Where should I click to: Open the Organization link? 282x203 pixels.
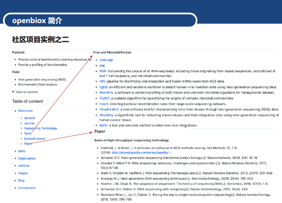pyautogui.click(x=27, y=158)
